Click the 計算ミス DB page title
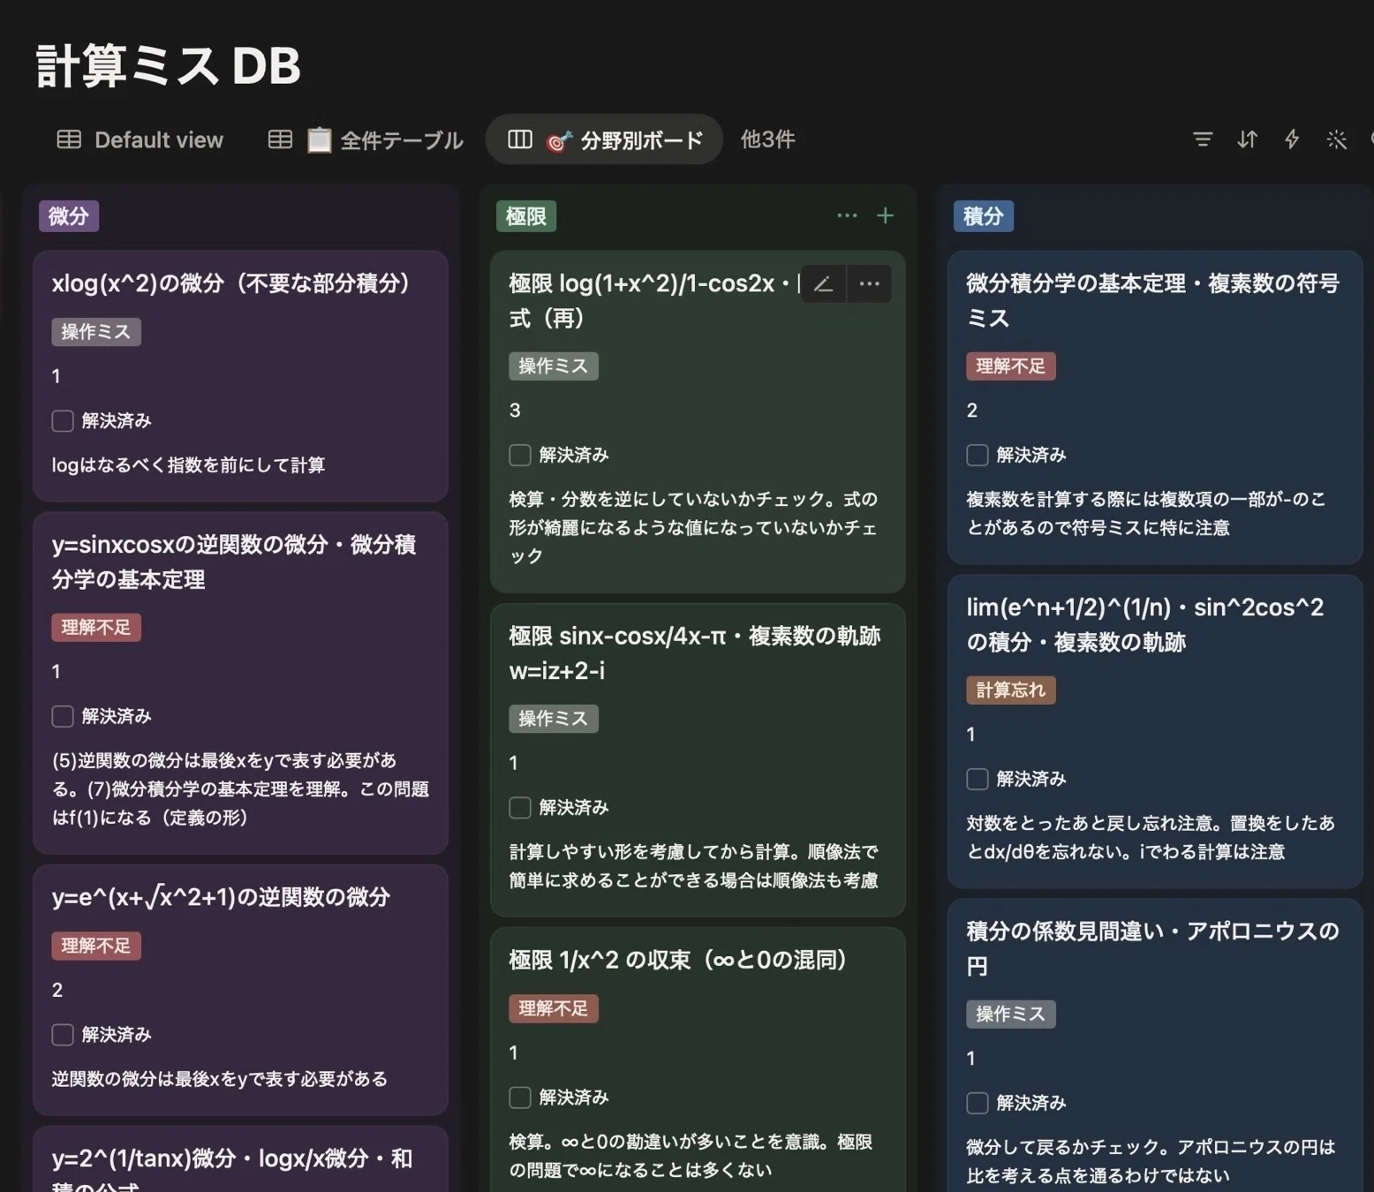The image size is (1374, 1192). tap(169, 66)
